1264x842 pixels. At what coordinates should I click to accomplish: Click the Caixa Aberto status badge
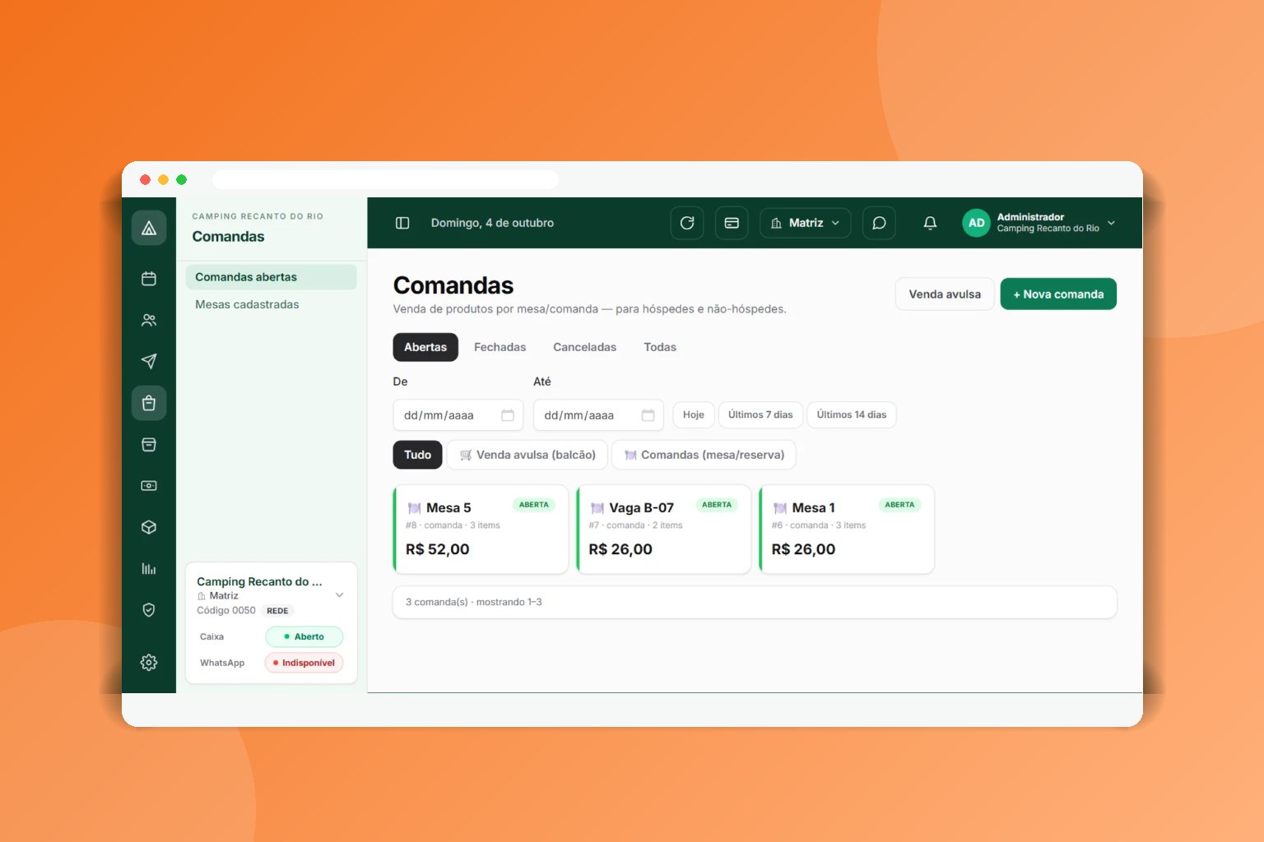304,636
